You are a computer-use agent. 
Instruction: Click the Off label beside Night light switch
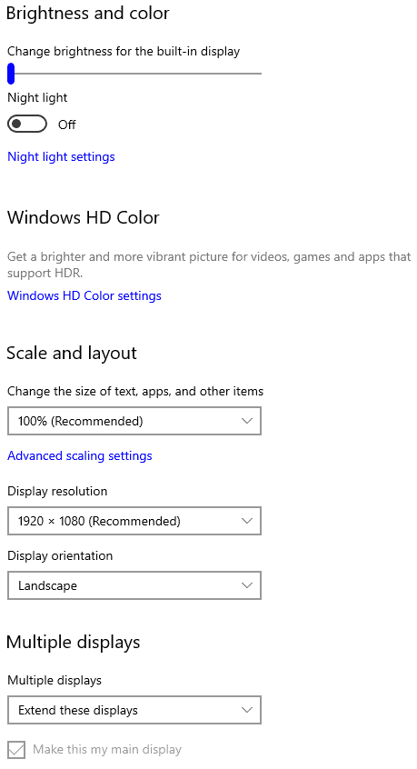[66, 125]
